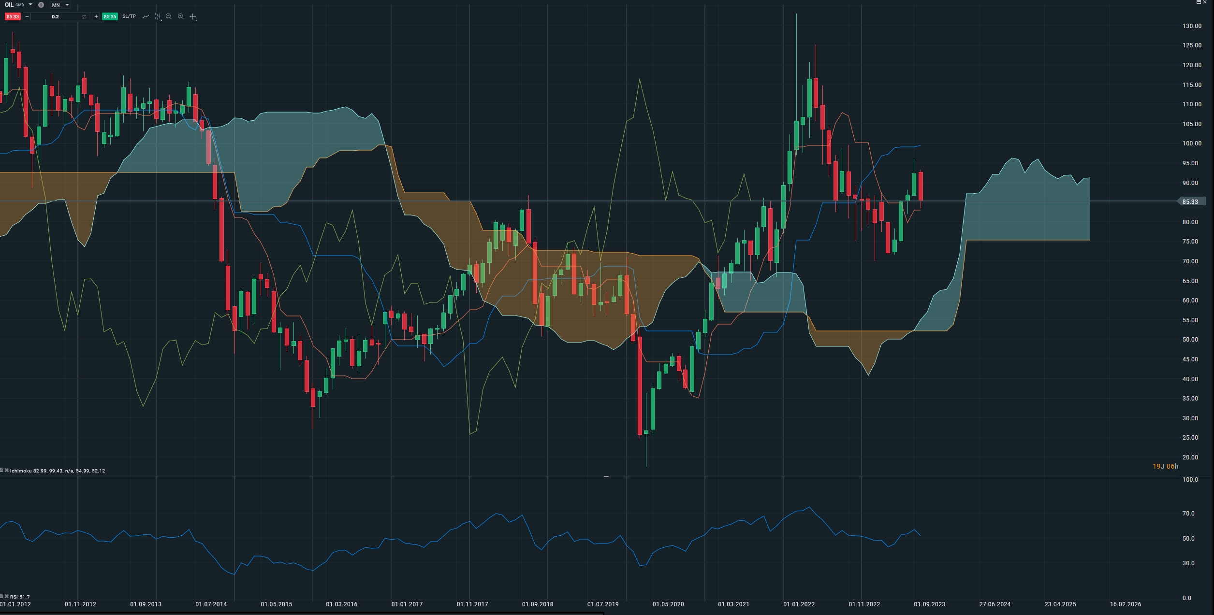Click the green 85.36 buy button
Image resolution: width=1214 pixels, height=615 pixels.
(110, 16)
